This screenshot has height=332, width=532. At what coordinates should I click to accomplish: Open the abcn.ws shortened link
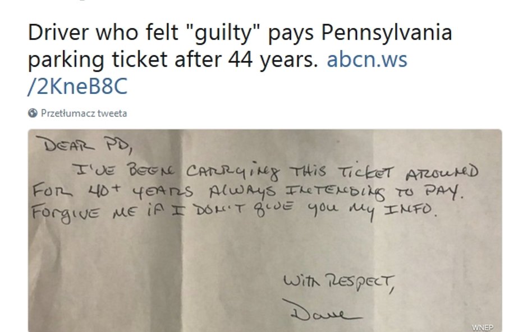pyautogui.click(x=367, y=59)
